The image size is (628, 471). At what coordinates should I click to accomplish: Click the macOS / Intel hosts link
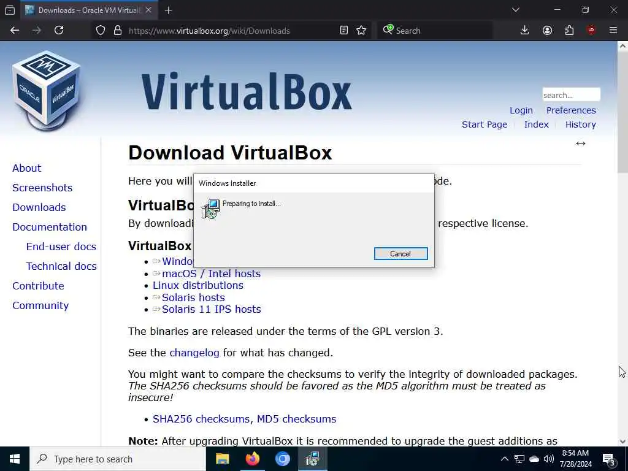(211, 274)
